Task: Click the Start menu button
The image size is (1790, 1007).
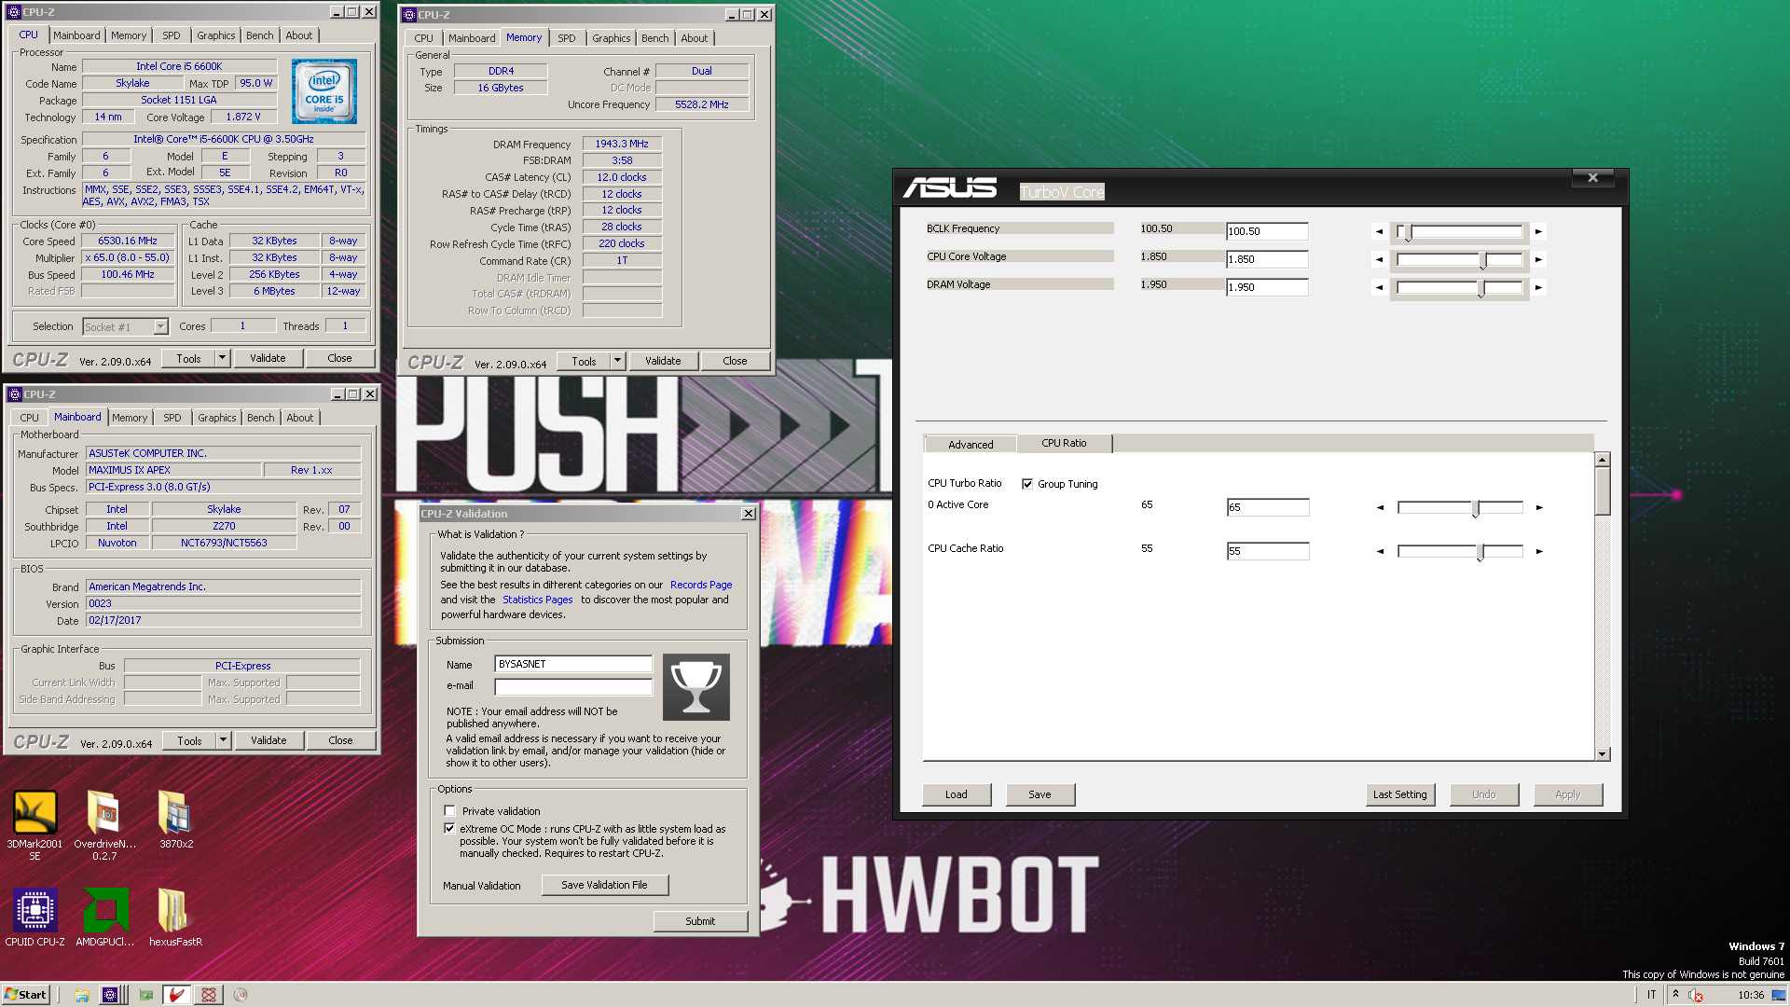Action: pos(25,995)
